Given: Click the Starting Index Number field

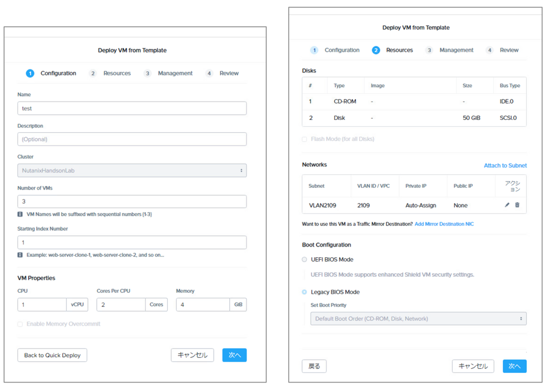Looking at the screenshot, I should pos(132,243).
